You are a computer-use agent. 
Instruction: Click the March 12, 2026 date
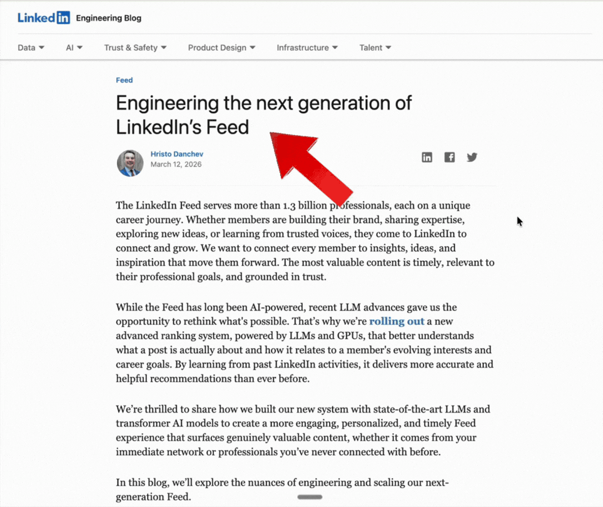(x=176, y=164)
